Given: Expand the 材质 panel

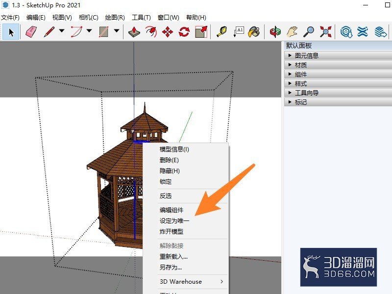Looking at the screenshot, I should tap(338, 65).
